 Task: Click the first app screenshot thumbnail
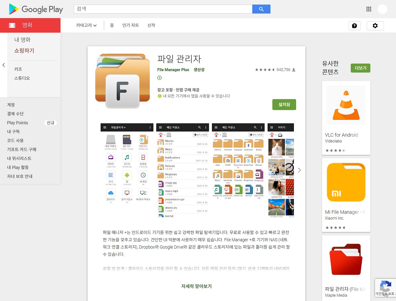(x=127, y=170)
